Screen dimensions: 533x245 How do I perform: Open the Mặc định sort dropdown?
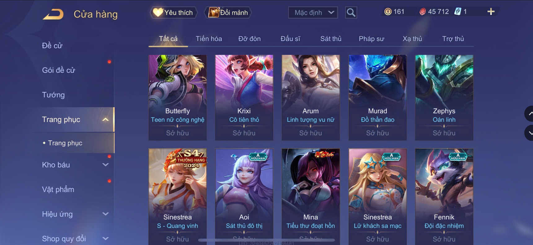(x=313, y=13)
